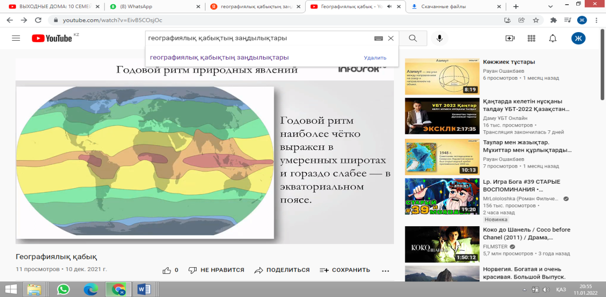This screenshot has height=297, width=606.
Task: Open Microsoft Word from taskbar
Action: (144, 289)
